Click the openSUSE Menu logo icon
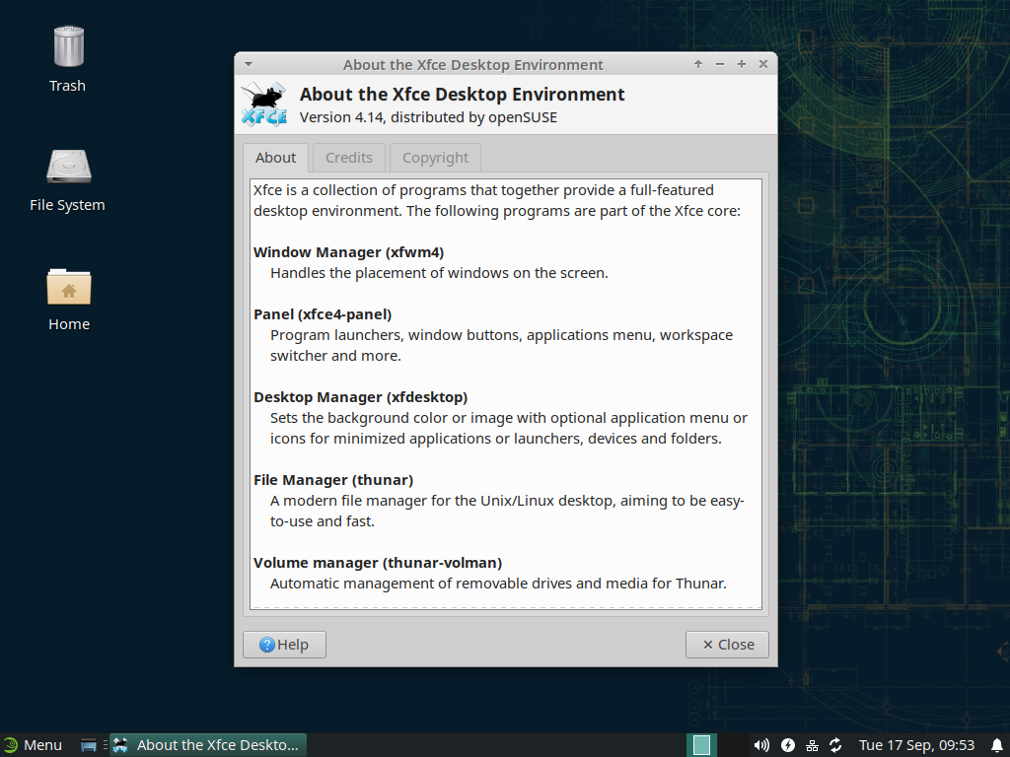Viewport: 1010px width, 757px height. pyautogui.click(x=13, y=744)
